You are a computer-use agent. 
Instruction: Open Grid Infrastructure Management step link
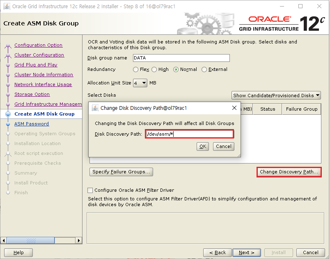pyautogui.click(x=48, y=104)
